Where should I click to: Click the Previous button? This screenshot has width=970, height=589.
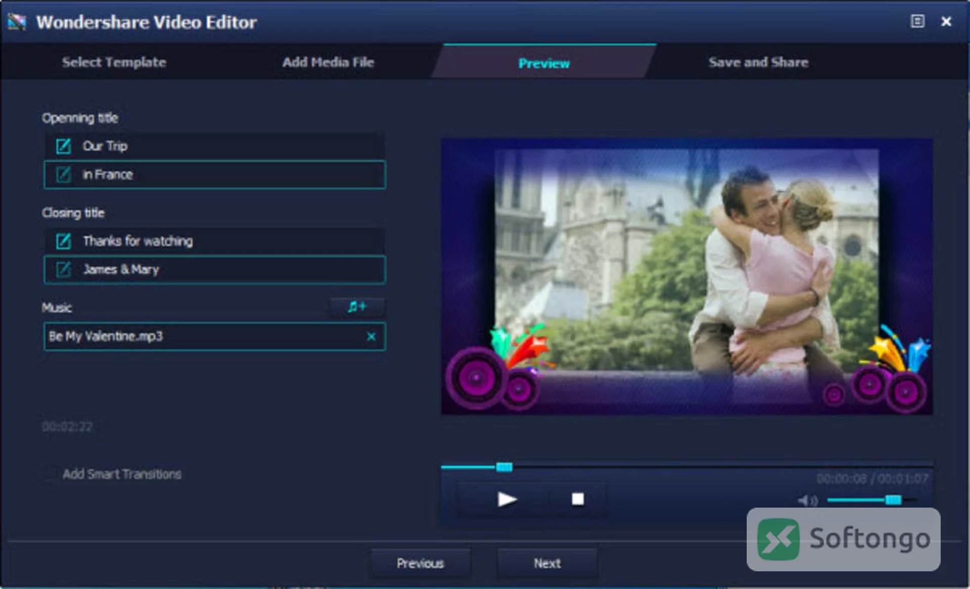click(420, 563)
